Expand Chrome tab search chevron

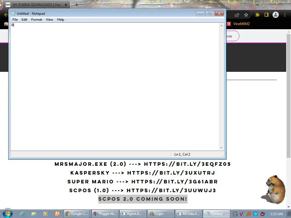point(257,5)
